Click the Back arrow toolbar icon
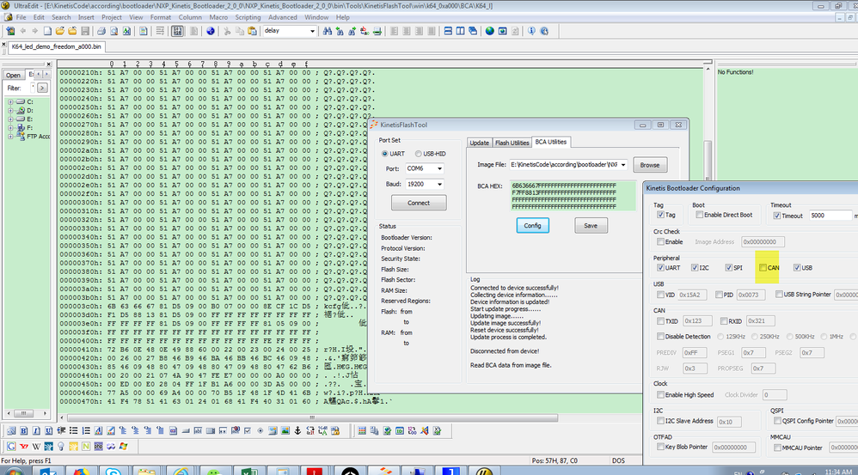This screenshot has width=858, height=475. 22,31
